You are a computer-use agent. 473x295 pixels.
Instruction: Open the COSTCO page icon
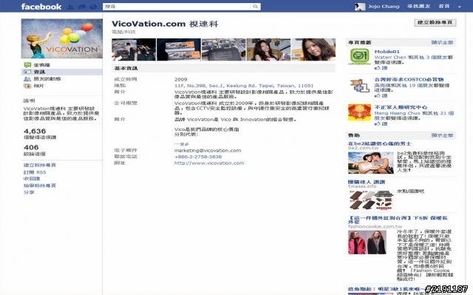(x=359, y=85)
